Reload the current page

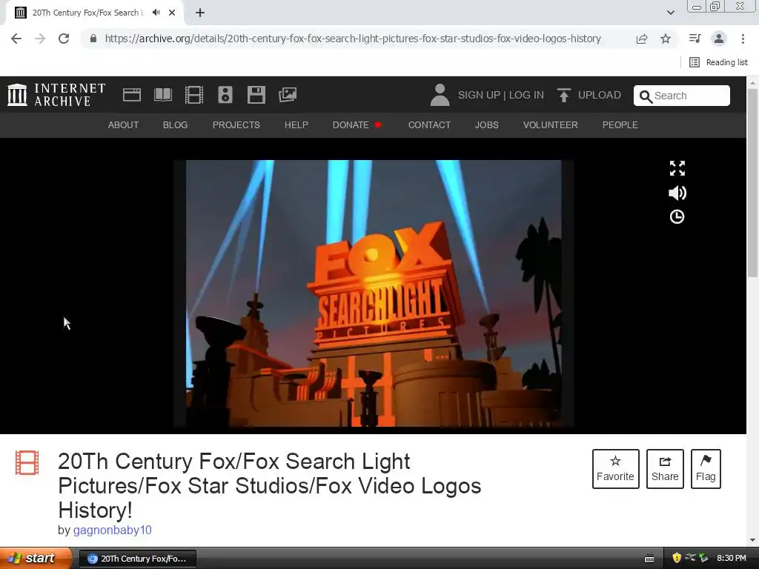coord(64,39)
